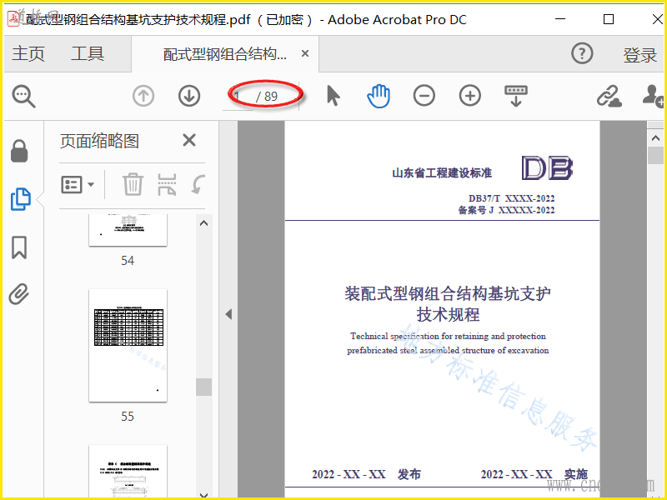The image size is (667, 500).
Task: Rotate page counterclockwise icon
Action: tap(198, 184)
